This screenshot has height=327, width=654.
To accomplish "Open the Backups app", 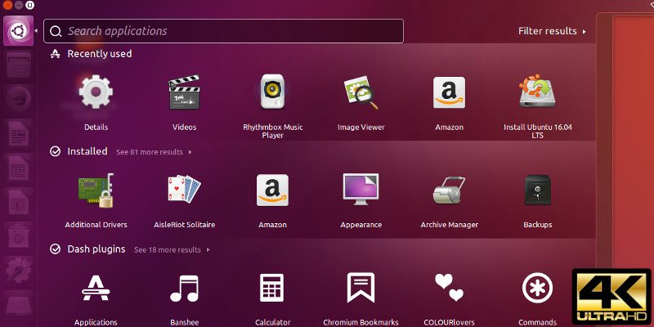I will click(538, 190).
